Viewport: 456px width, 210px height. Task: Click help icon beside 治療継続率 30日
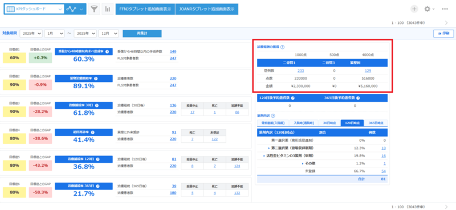pyautogui.click(x=97, y=105)
